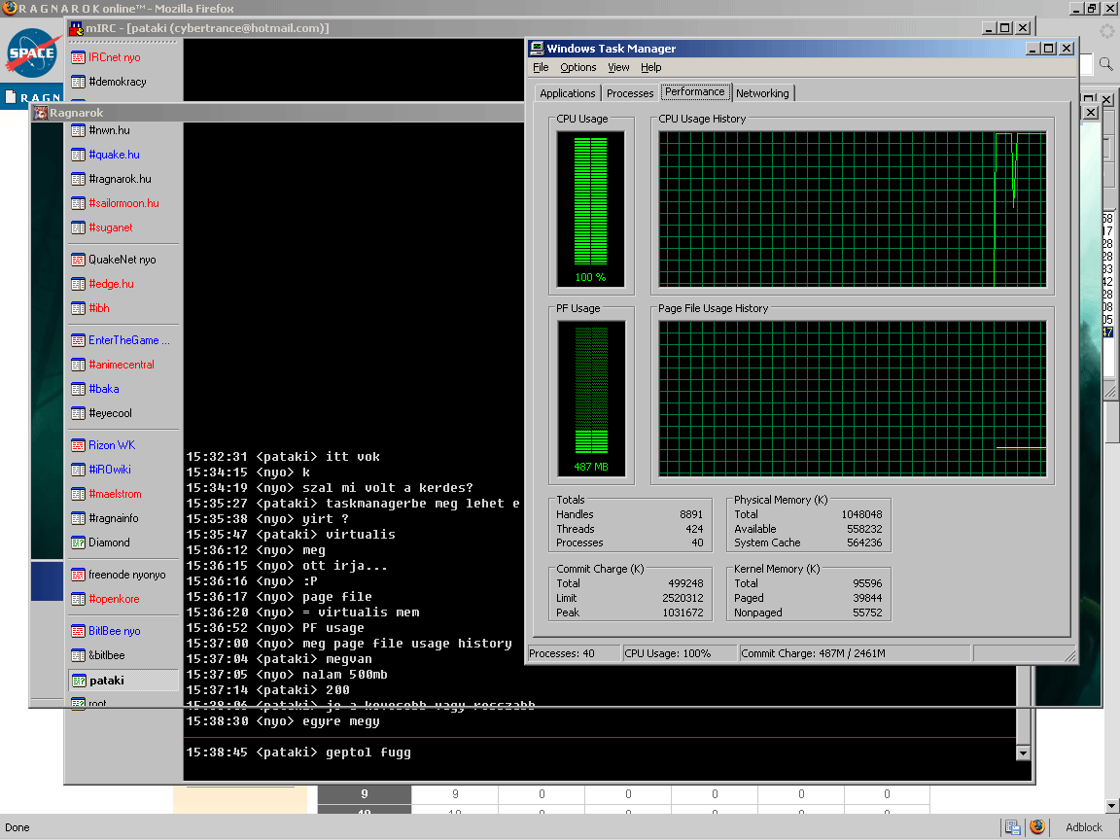Open the #sailormoon.hu channel icon
The image size is (1120, 840).
pyautogui.click(x=78, y=203)
